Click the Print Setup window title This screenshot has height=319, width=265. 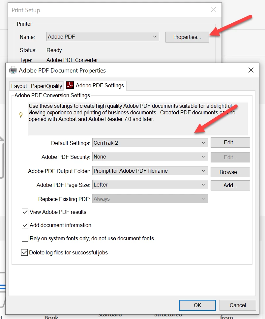coord(26,10)
